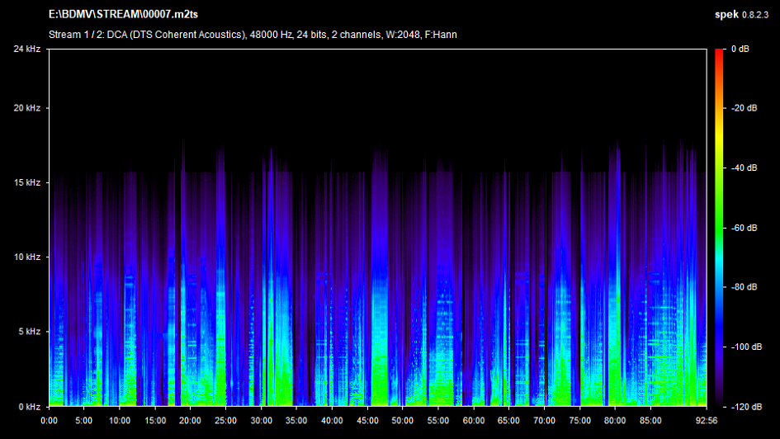Click the 0 kHz frequency axis label
The width and height of the screenshot is (780, 439).
[29, 407]
